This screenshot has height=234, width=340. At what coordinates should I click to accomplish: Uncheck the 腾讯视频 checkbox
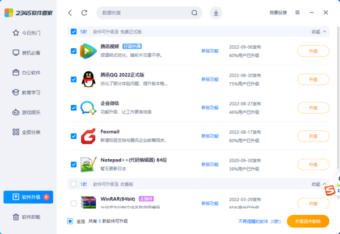pos(74,51)
